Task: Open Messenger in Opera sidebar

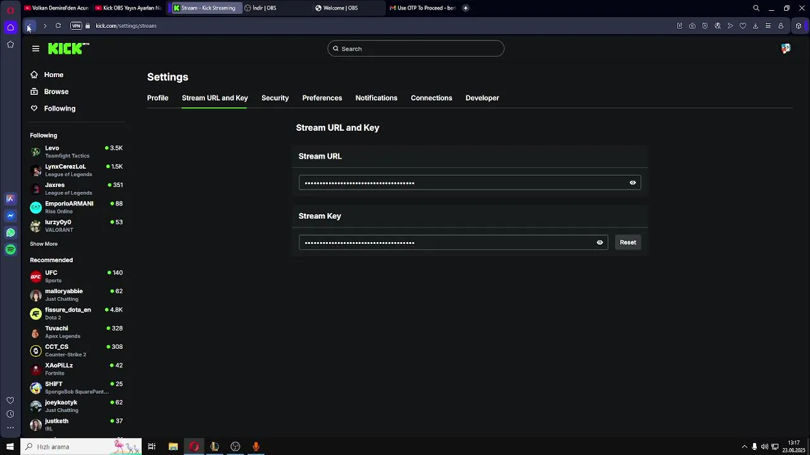Action: tap(10, 215)
